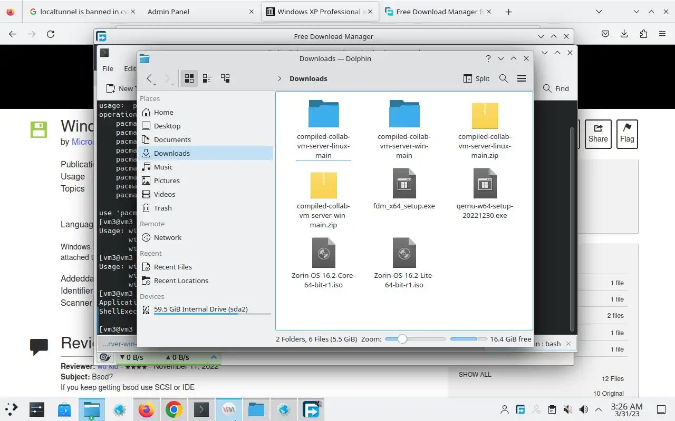Toggle Free Download Manager snail mode
This screenshot has height=421, width=675.
pos(105,357)
